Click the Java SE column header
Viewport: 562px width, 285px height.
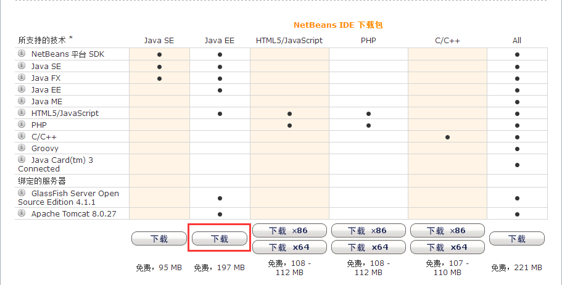pos(159,41)
